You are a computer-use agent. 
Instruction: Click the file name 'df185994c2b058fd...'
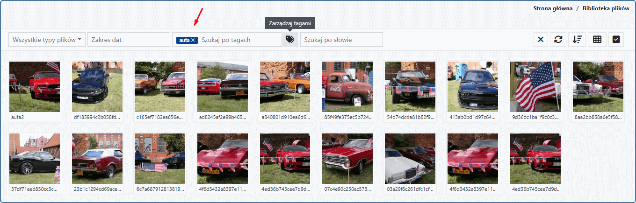[97, 118]
